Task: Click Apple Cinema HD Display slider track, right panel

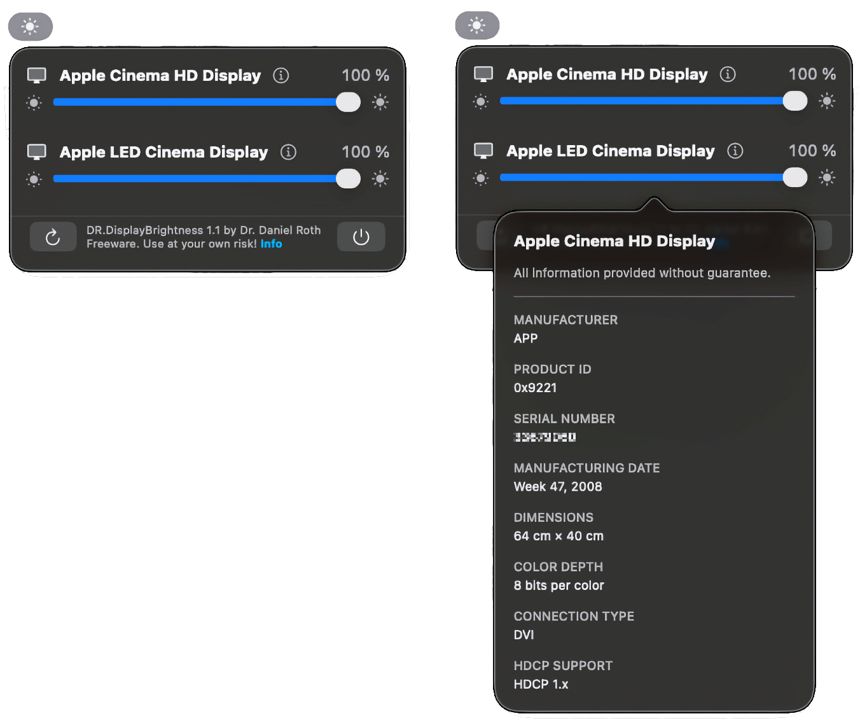Action: (x=636, y=101)
